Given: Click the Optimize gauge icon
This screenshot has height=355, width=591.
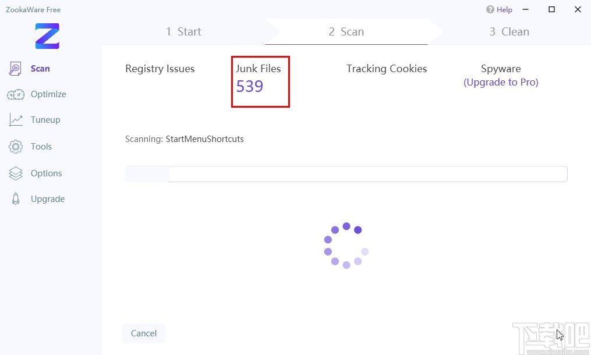Looking at the screenshot, I should click(16, 94).
